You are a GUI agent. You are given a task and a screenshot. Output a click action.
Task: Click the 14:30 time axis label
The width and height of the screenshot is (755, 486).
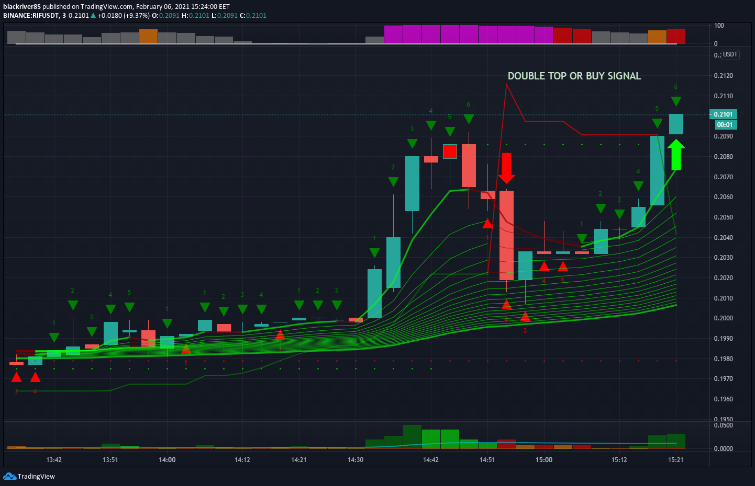pos(356,460)
